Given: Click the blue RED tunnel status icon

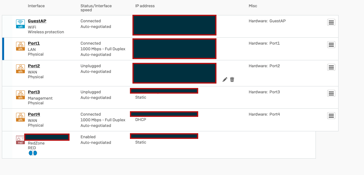Looking at the screenshot, I should (33, 153).
